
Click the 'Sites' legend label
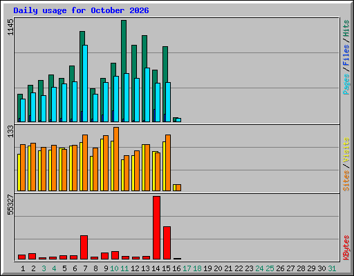tap(346, 181)
